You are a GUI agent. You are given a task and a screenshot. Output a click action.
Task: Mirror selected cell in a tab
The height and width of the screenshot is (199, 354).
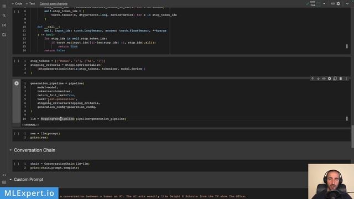(x=335, y=78)
